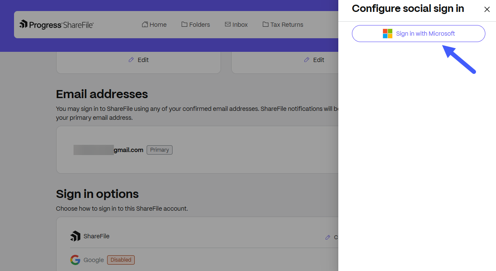
Task: Open the Folders navigation item
Action: click(x=196, y=25)
